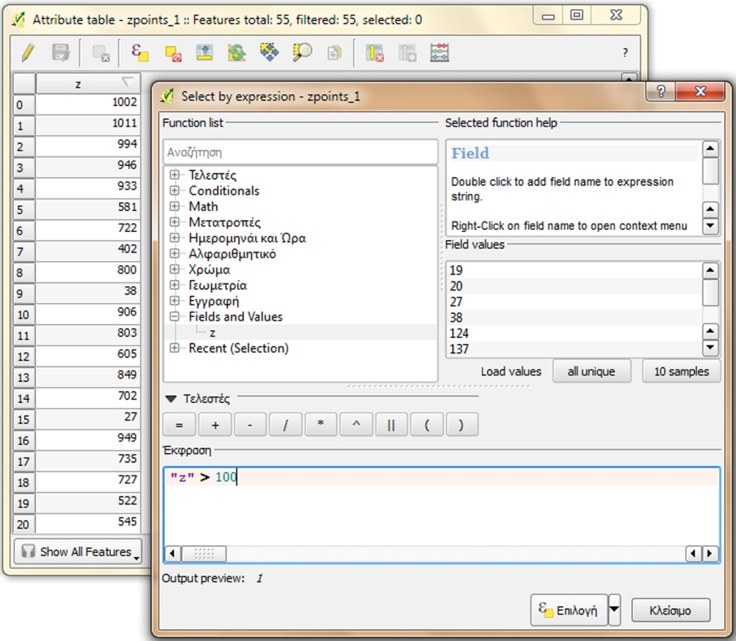Click attribute table help question mark
Screen dimensions: 736x641
(625, 52)
